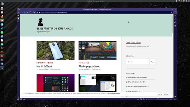Go forward in browser history
Screen dimensions: 190x107
(22, 12)
